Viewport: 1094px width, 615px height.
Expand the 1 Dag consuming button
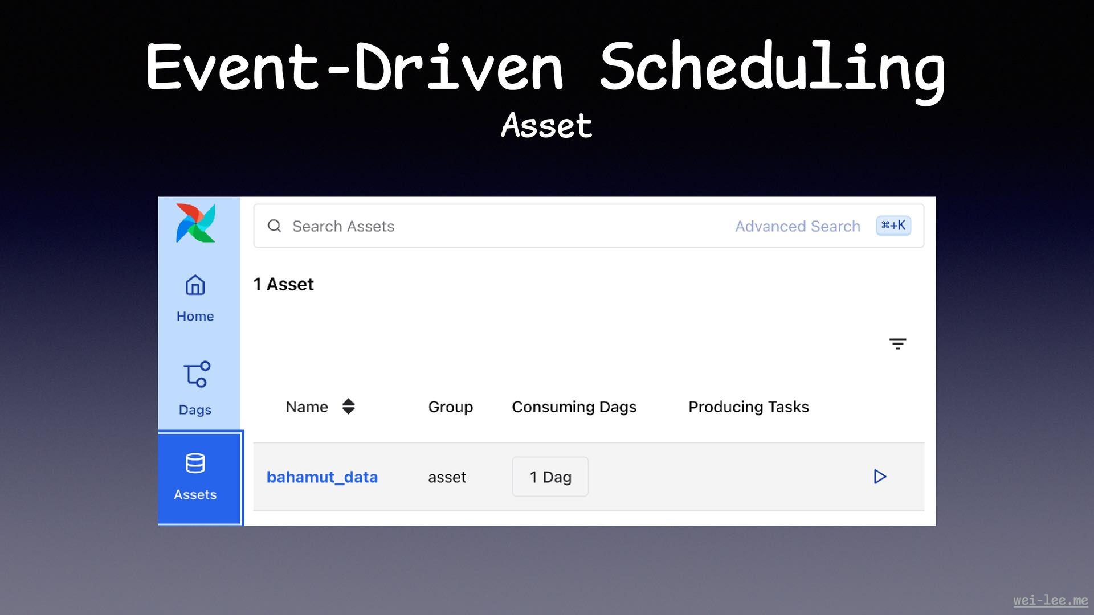point(550,477)
